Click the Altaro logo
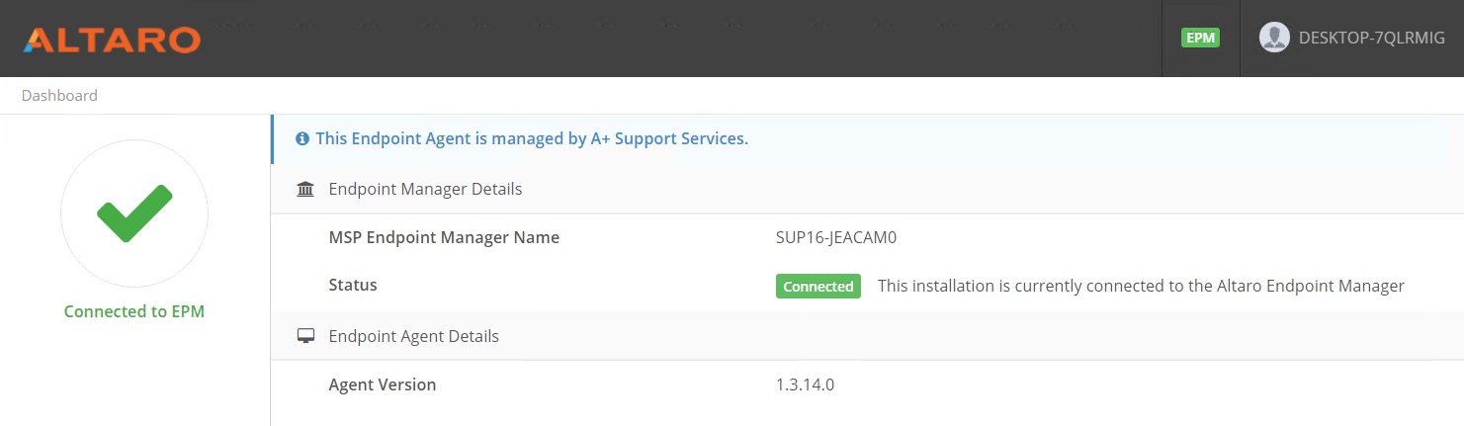This screenshot has width=1464, height=426. click(x=112, y=40)
